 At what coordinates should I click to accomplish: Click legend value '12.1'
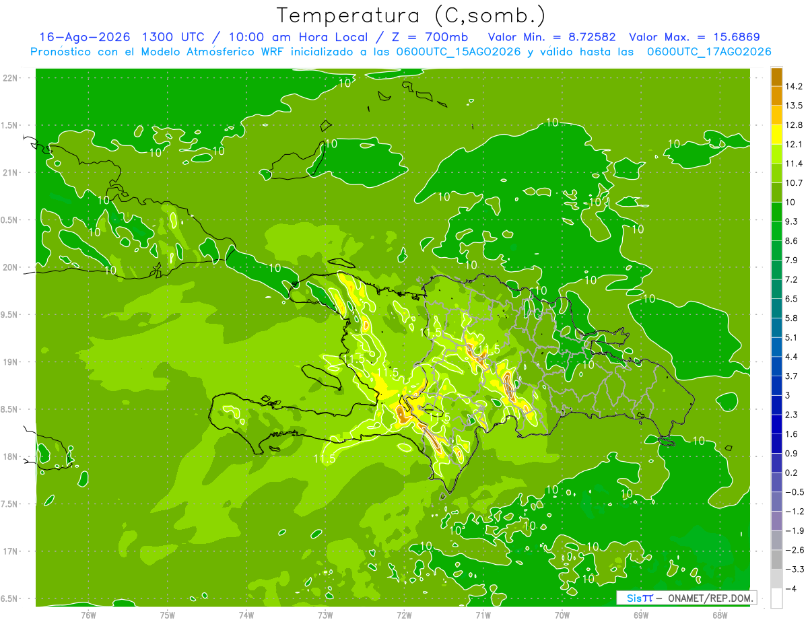794,144
